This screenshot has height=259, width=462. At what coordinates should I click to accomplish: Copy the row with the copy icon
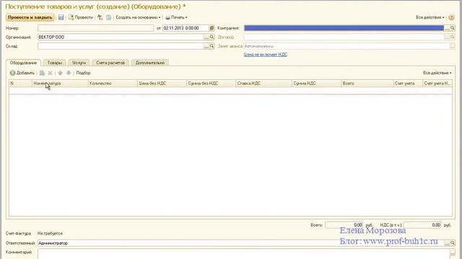[42, 73]
